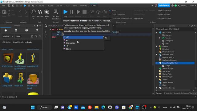Open the Mail app from the taskbar
The image size is (197, 111).
83,107
